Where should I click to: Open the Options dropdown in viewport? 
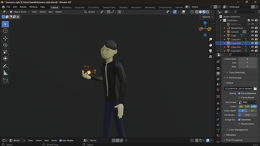click(208, 17)
